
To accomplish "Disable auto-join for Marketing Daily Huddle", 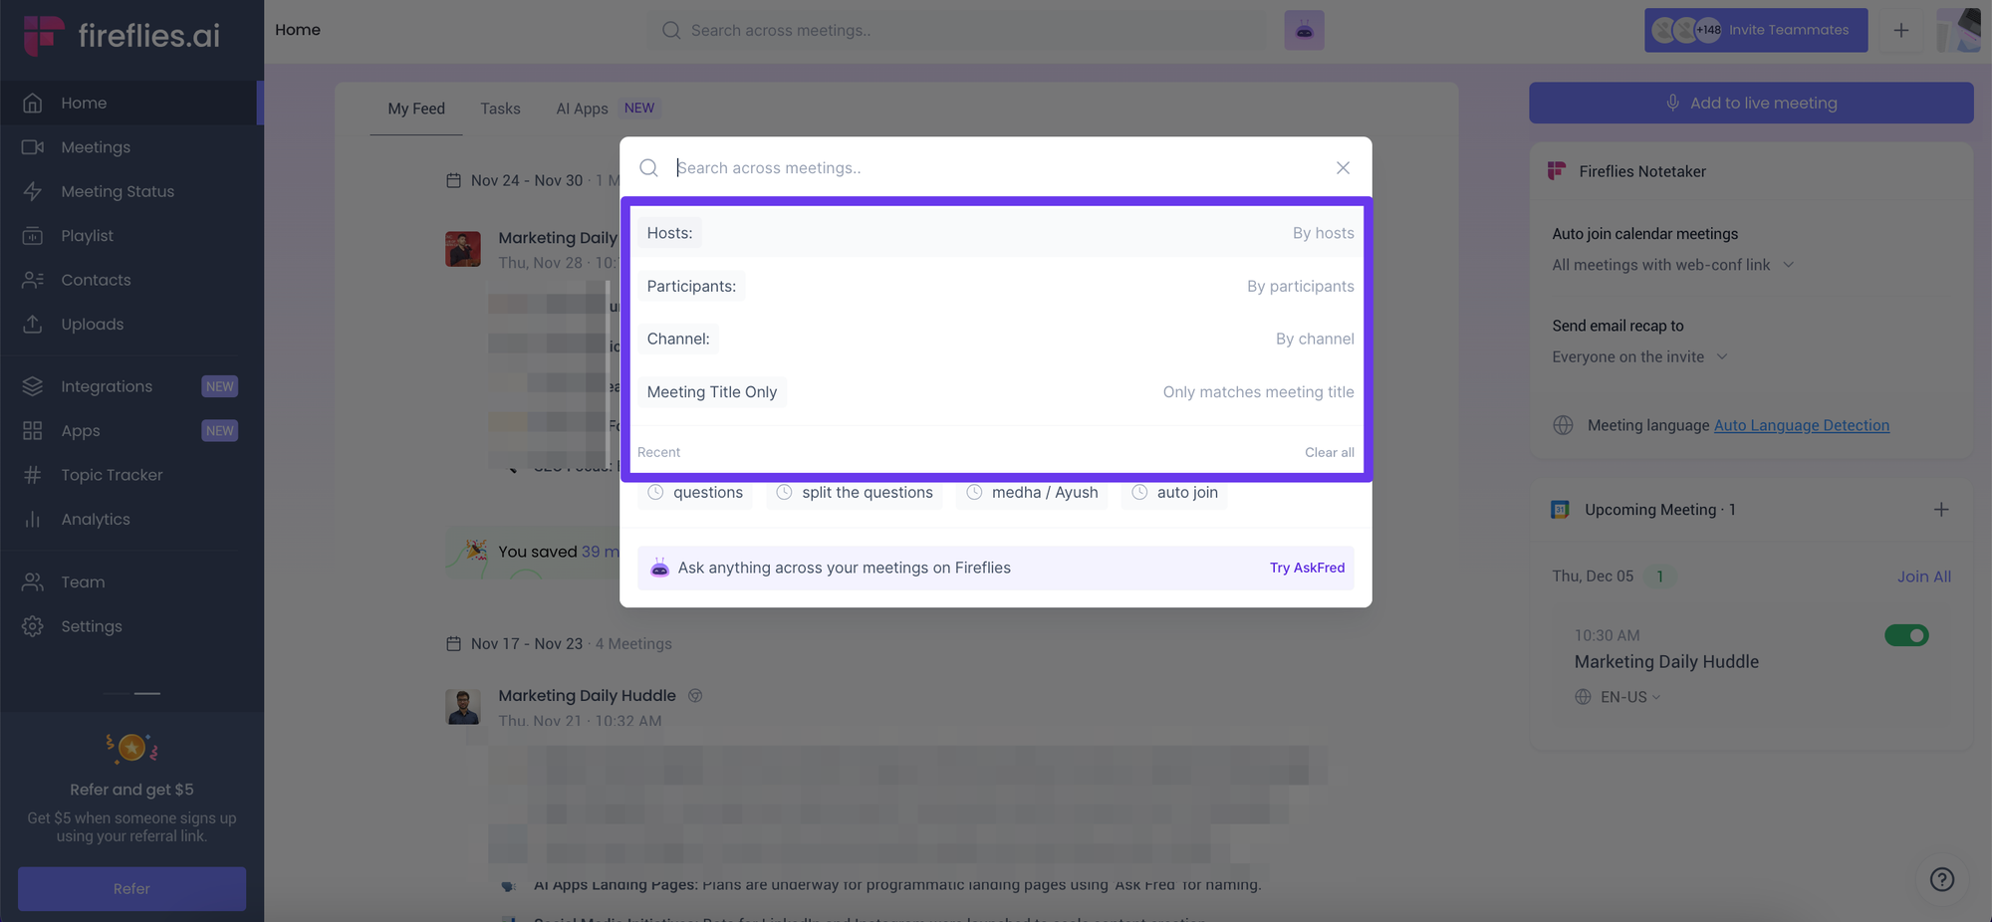I will click(1906, 635).
